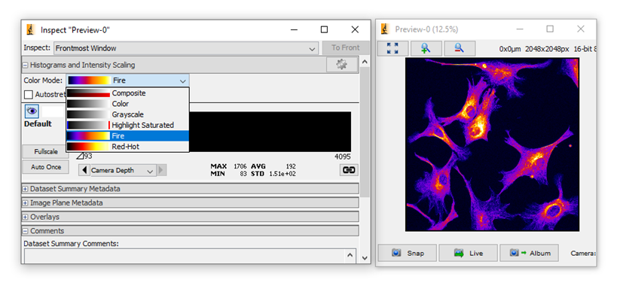Select Grayscale from the color mode list
Image resolution: width=617 pixels, height=289 pixels.
pos(127,114)
